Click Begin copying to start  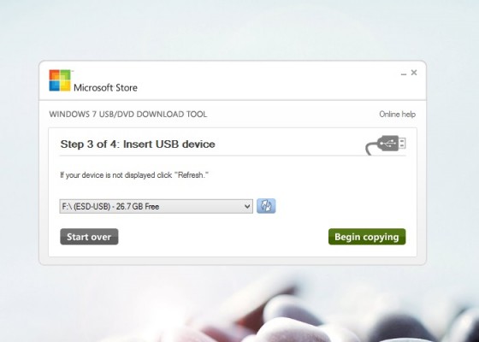point(367,237)
